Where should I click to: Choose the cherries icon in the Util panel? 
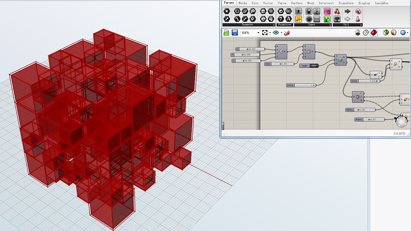(x=337, y=11)
